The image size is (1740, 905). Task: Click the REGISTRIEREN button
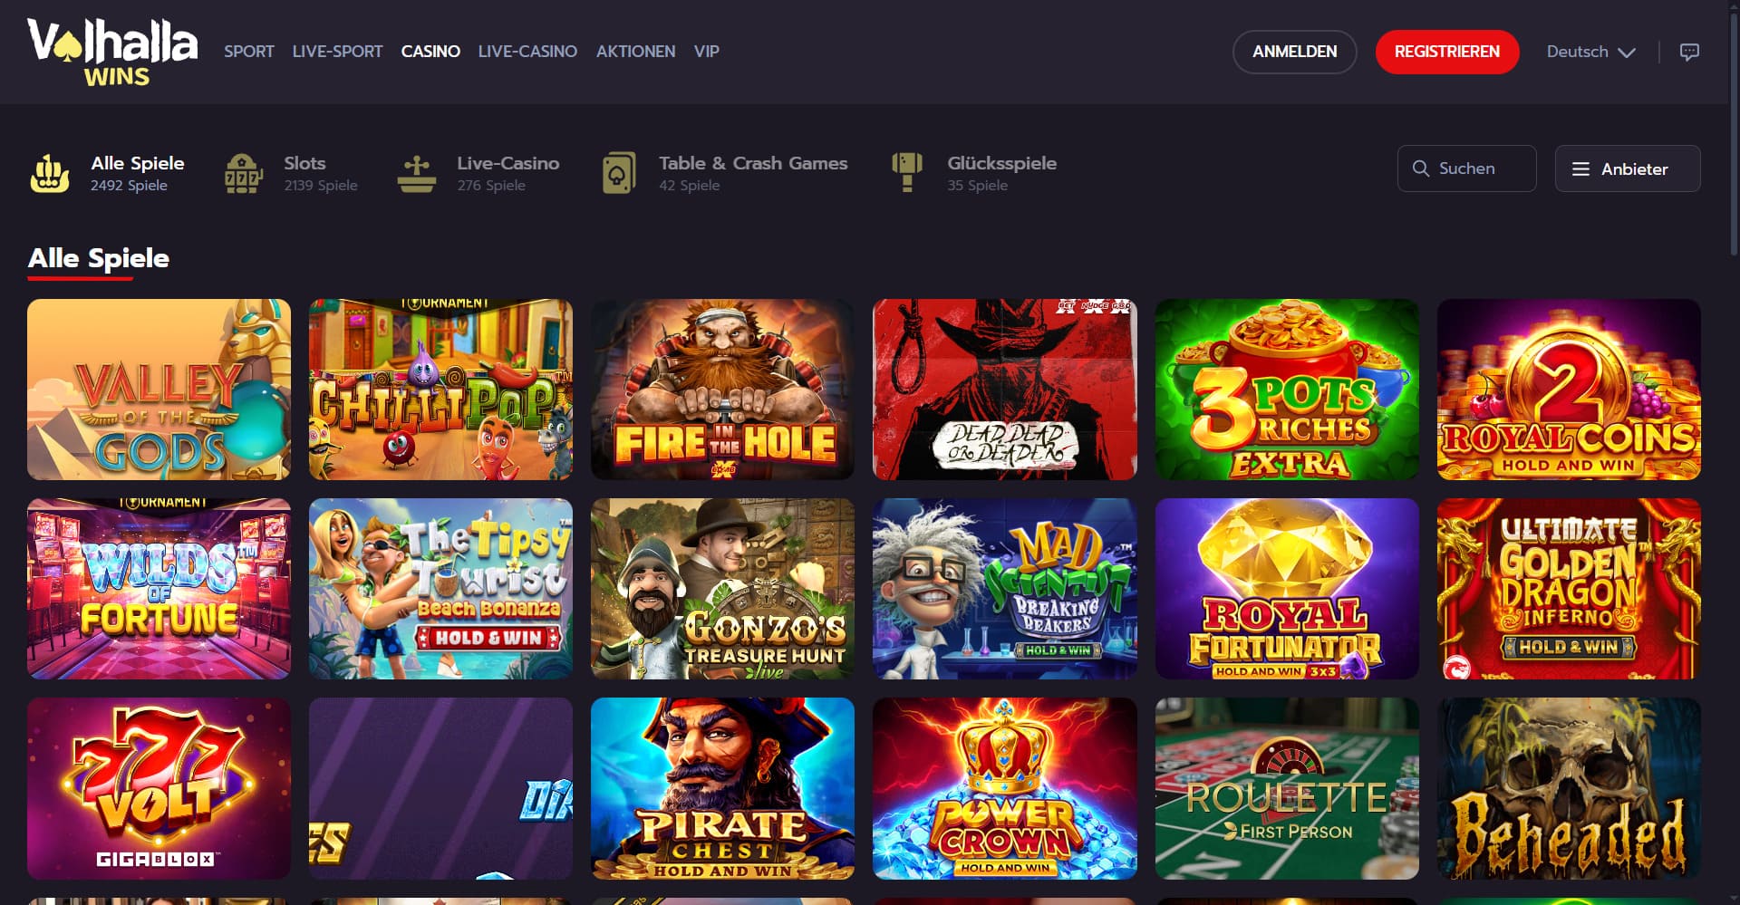[1447, 52]
